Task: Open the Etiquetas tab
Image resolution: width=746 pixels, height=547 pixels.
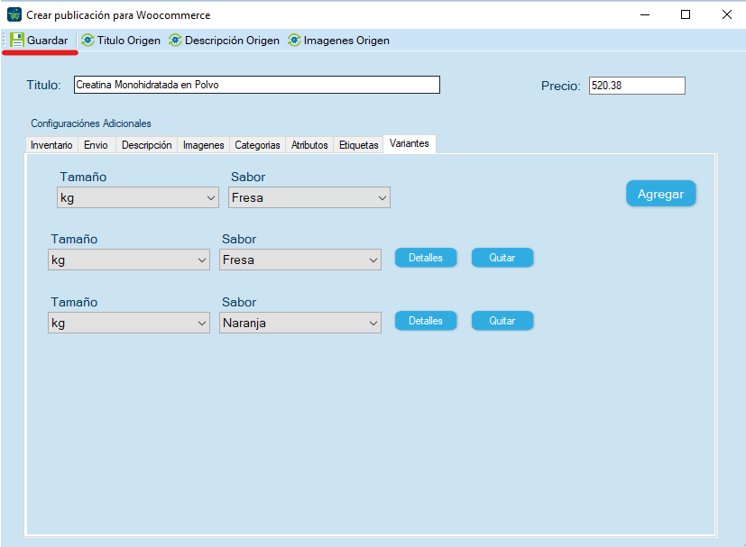Action: coord(358,145)
